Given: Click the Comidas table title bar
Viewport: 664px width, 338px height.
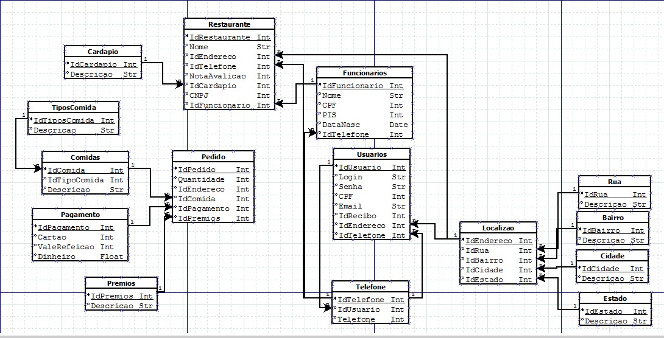Looking at the screenshot, I should [x=85, y=157].
